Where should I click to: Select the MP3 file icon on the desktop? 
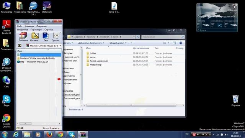point(114,8)
